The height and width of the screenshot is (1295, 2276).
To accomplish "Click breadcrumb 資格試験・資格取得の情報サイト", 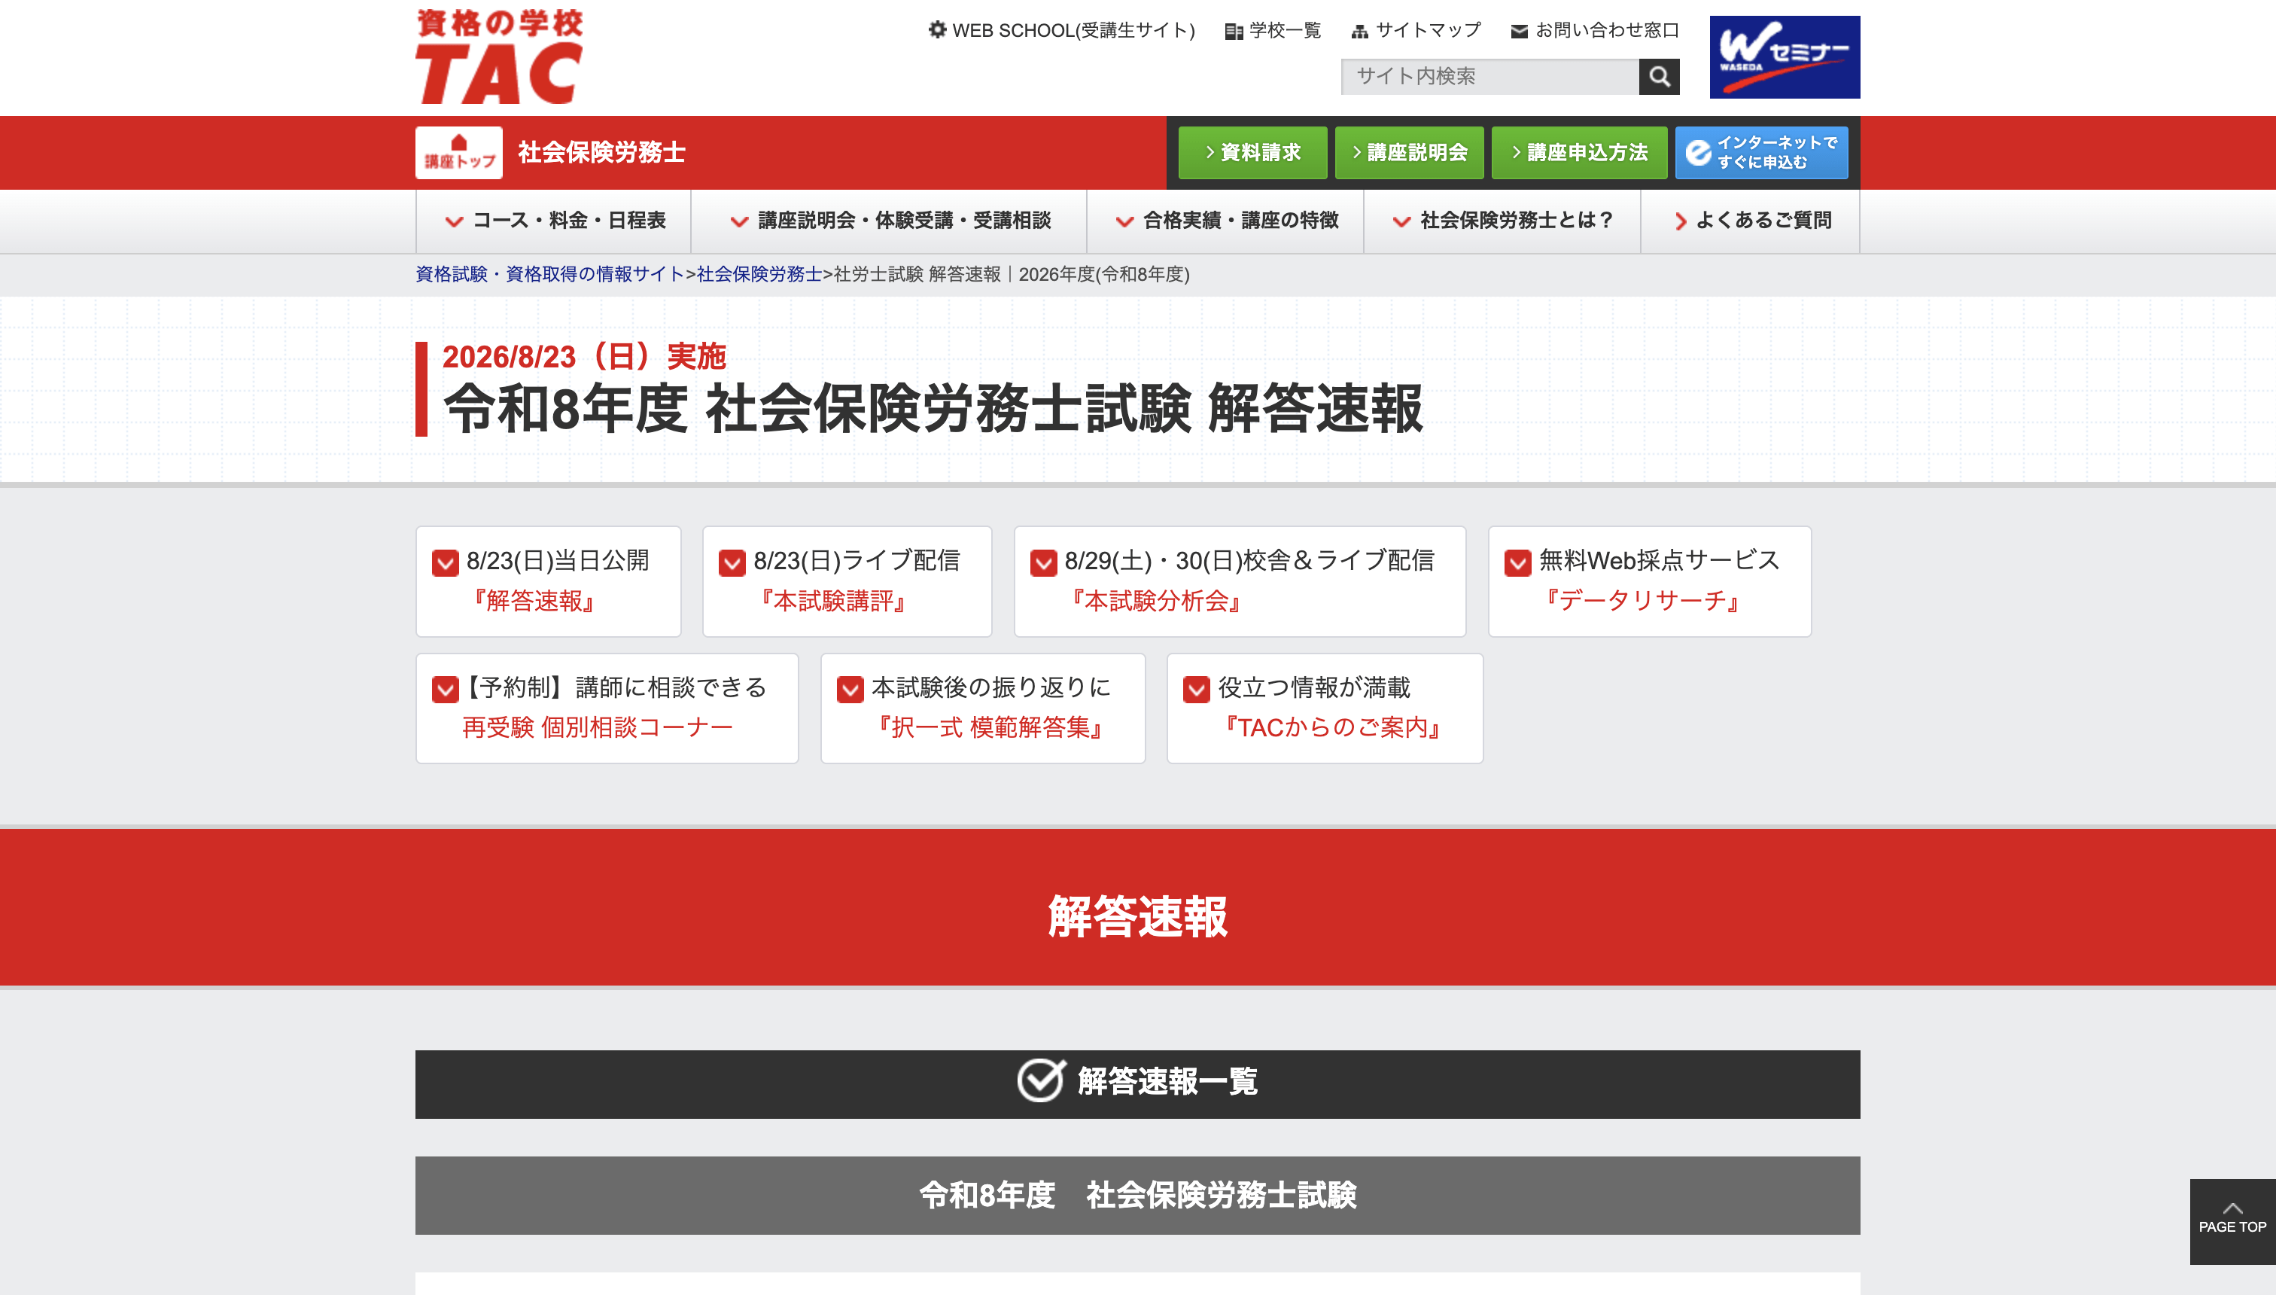I will click(549, 274).
